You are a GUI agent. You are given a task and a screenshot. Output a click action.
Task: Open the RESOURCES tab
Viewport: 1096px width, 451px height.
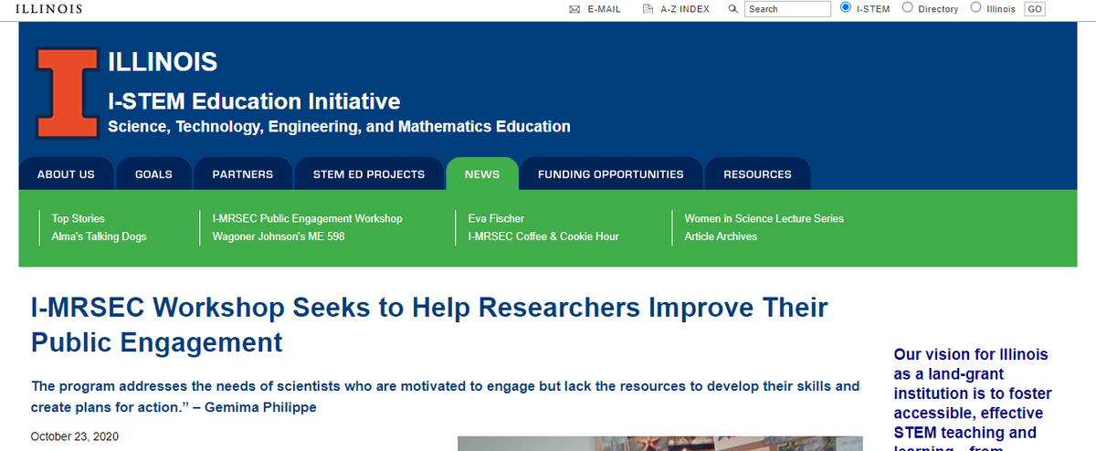(x=757, y=173)
